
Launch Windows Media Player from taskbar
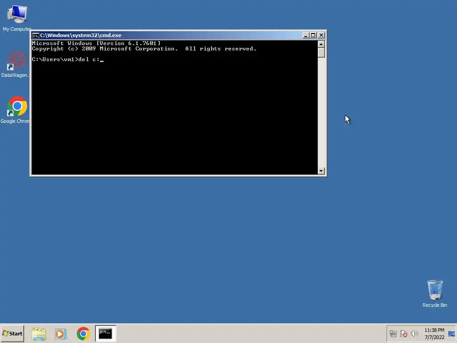[61, 334]
